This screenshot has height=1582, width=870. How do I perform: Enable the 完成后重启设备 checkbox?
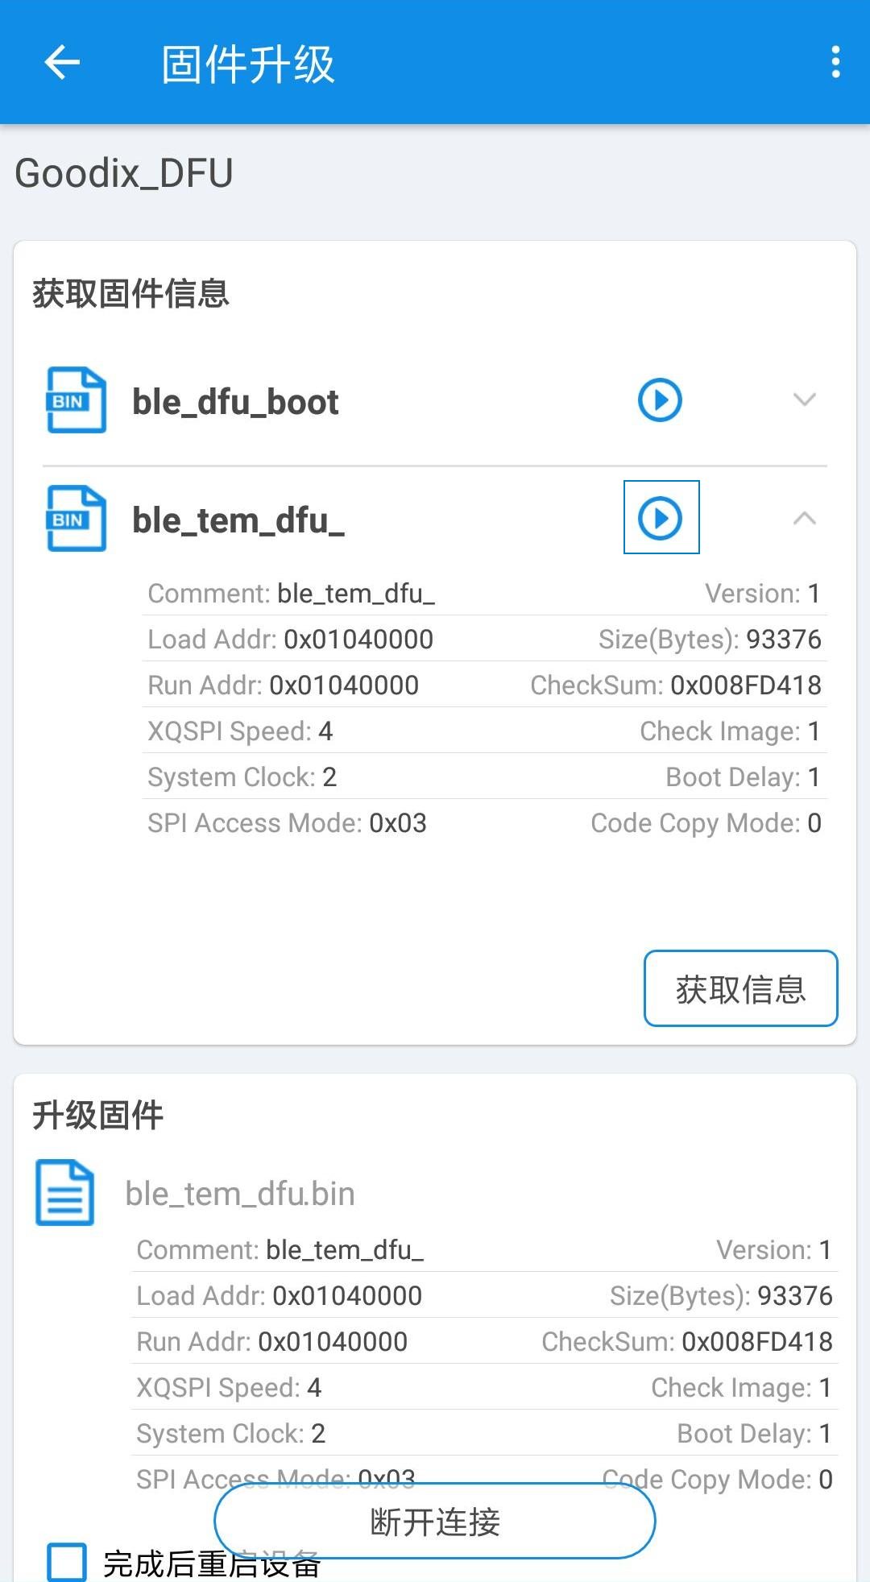(x=67, y=1562)
